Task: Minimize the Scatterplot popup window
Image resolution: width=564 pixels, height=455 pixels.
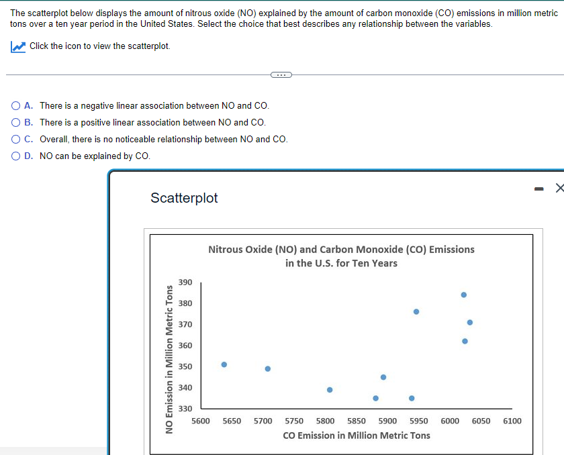Action: point(538,189)
